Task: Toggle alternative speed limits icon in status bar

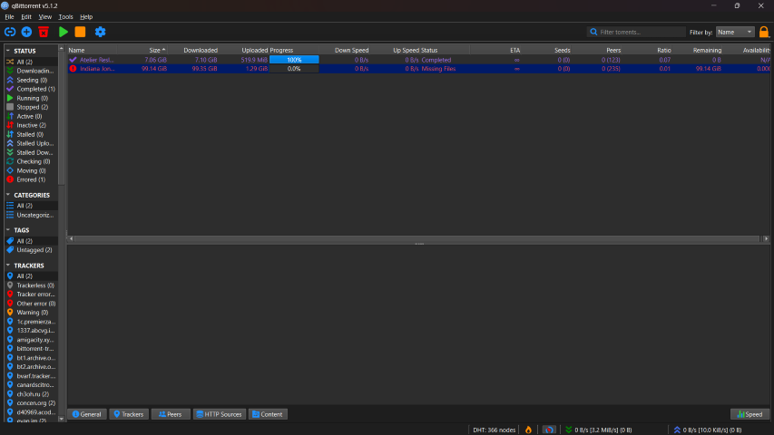Action: click(549, 430)
